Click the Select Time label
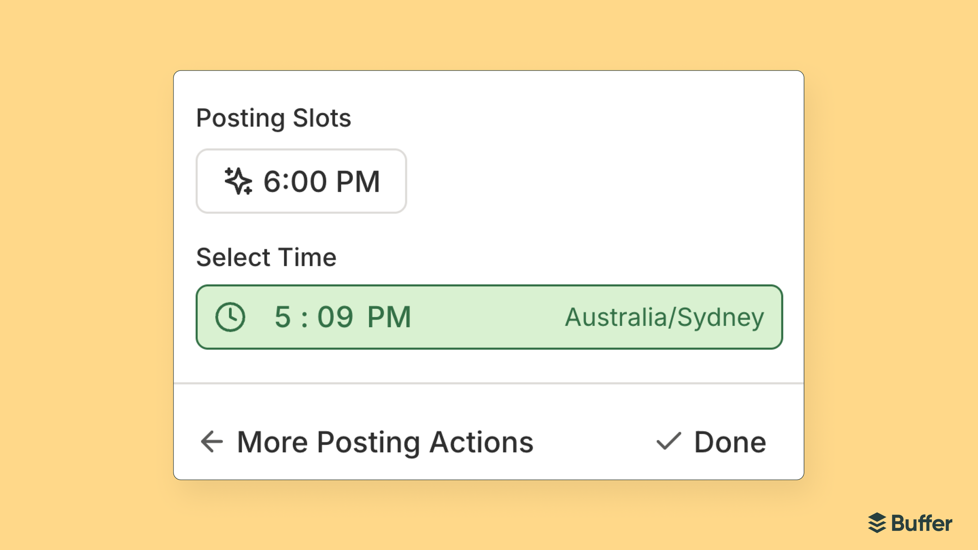The width and height of the screenshot is (978, 550). point(266,257)
